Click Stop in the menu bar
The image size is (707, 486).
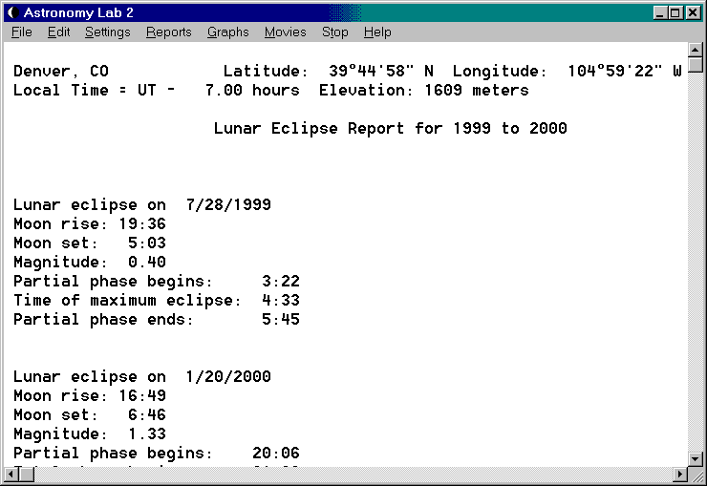point(334,32)
